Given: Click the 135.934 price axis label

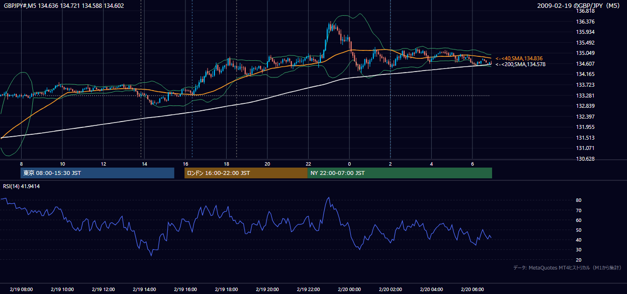Looking at the screenshot, I should pyautogui.click(x=585, y=32).
